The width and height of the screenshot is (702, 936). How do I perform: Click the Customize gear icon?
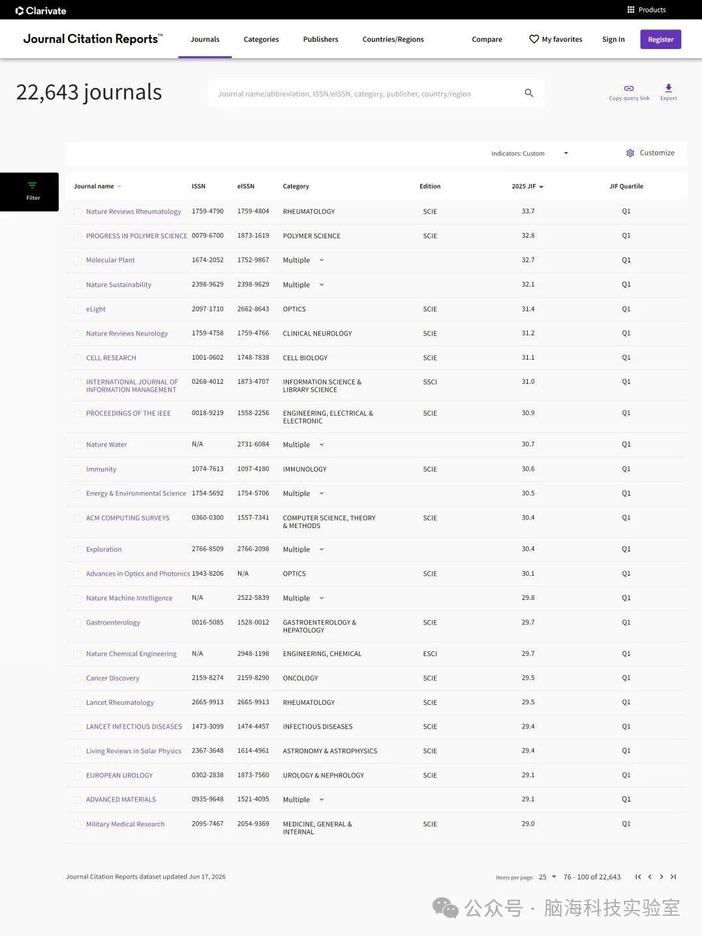pyautogui.click(x=630, y=153)
